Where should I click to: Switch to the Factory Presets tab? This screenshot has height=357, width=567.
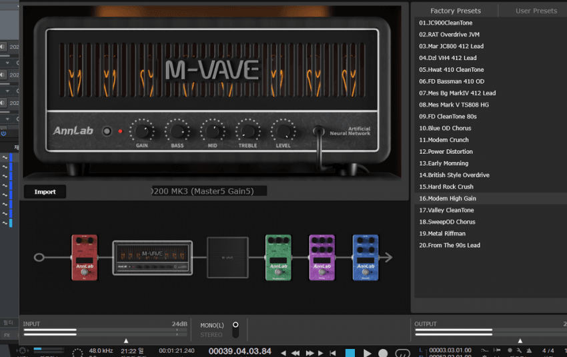[456, 11]
